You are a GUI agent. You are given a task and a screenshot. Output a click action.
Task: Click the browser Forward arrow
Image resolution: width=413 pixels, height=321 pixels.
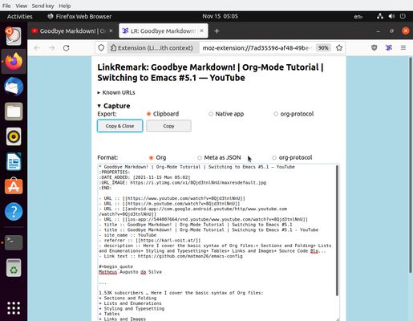click(x=51, y=48)
